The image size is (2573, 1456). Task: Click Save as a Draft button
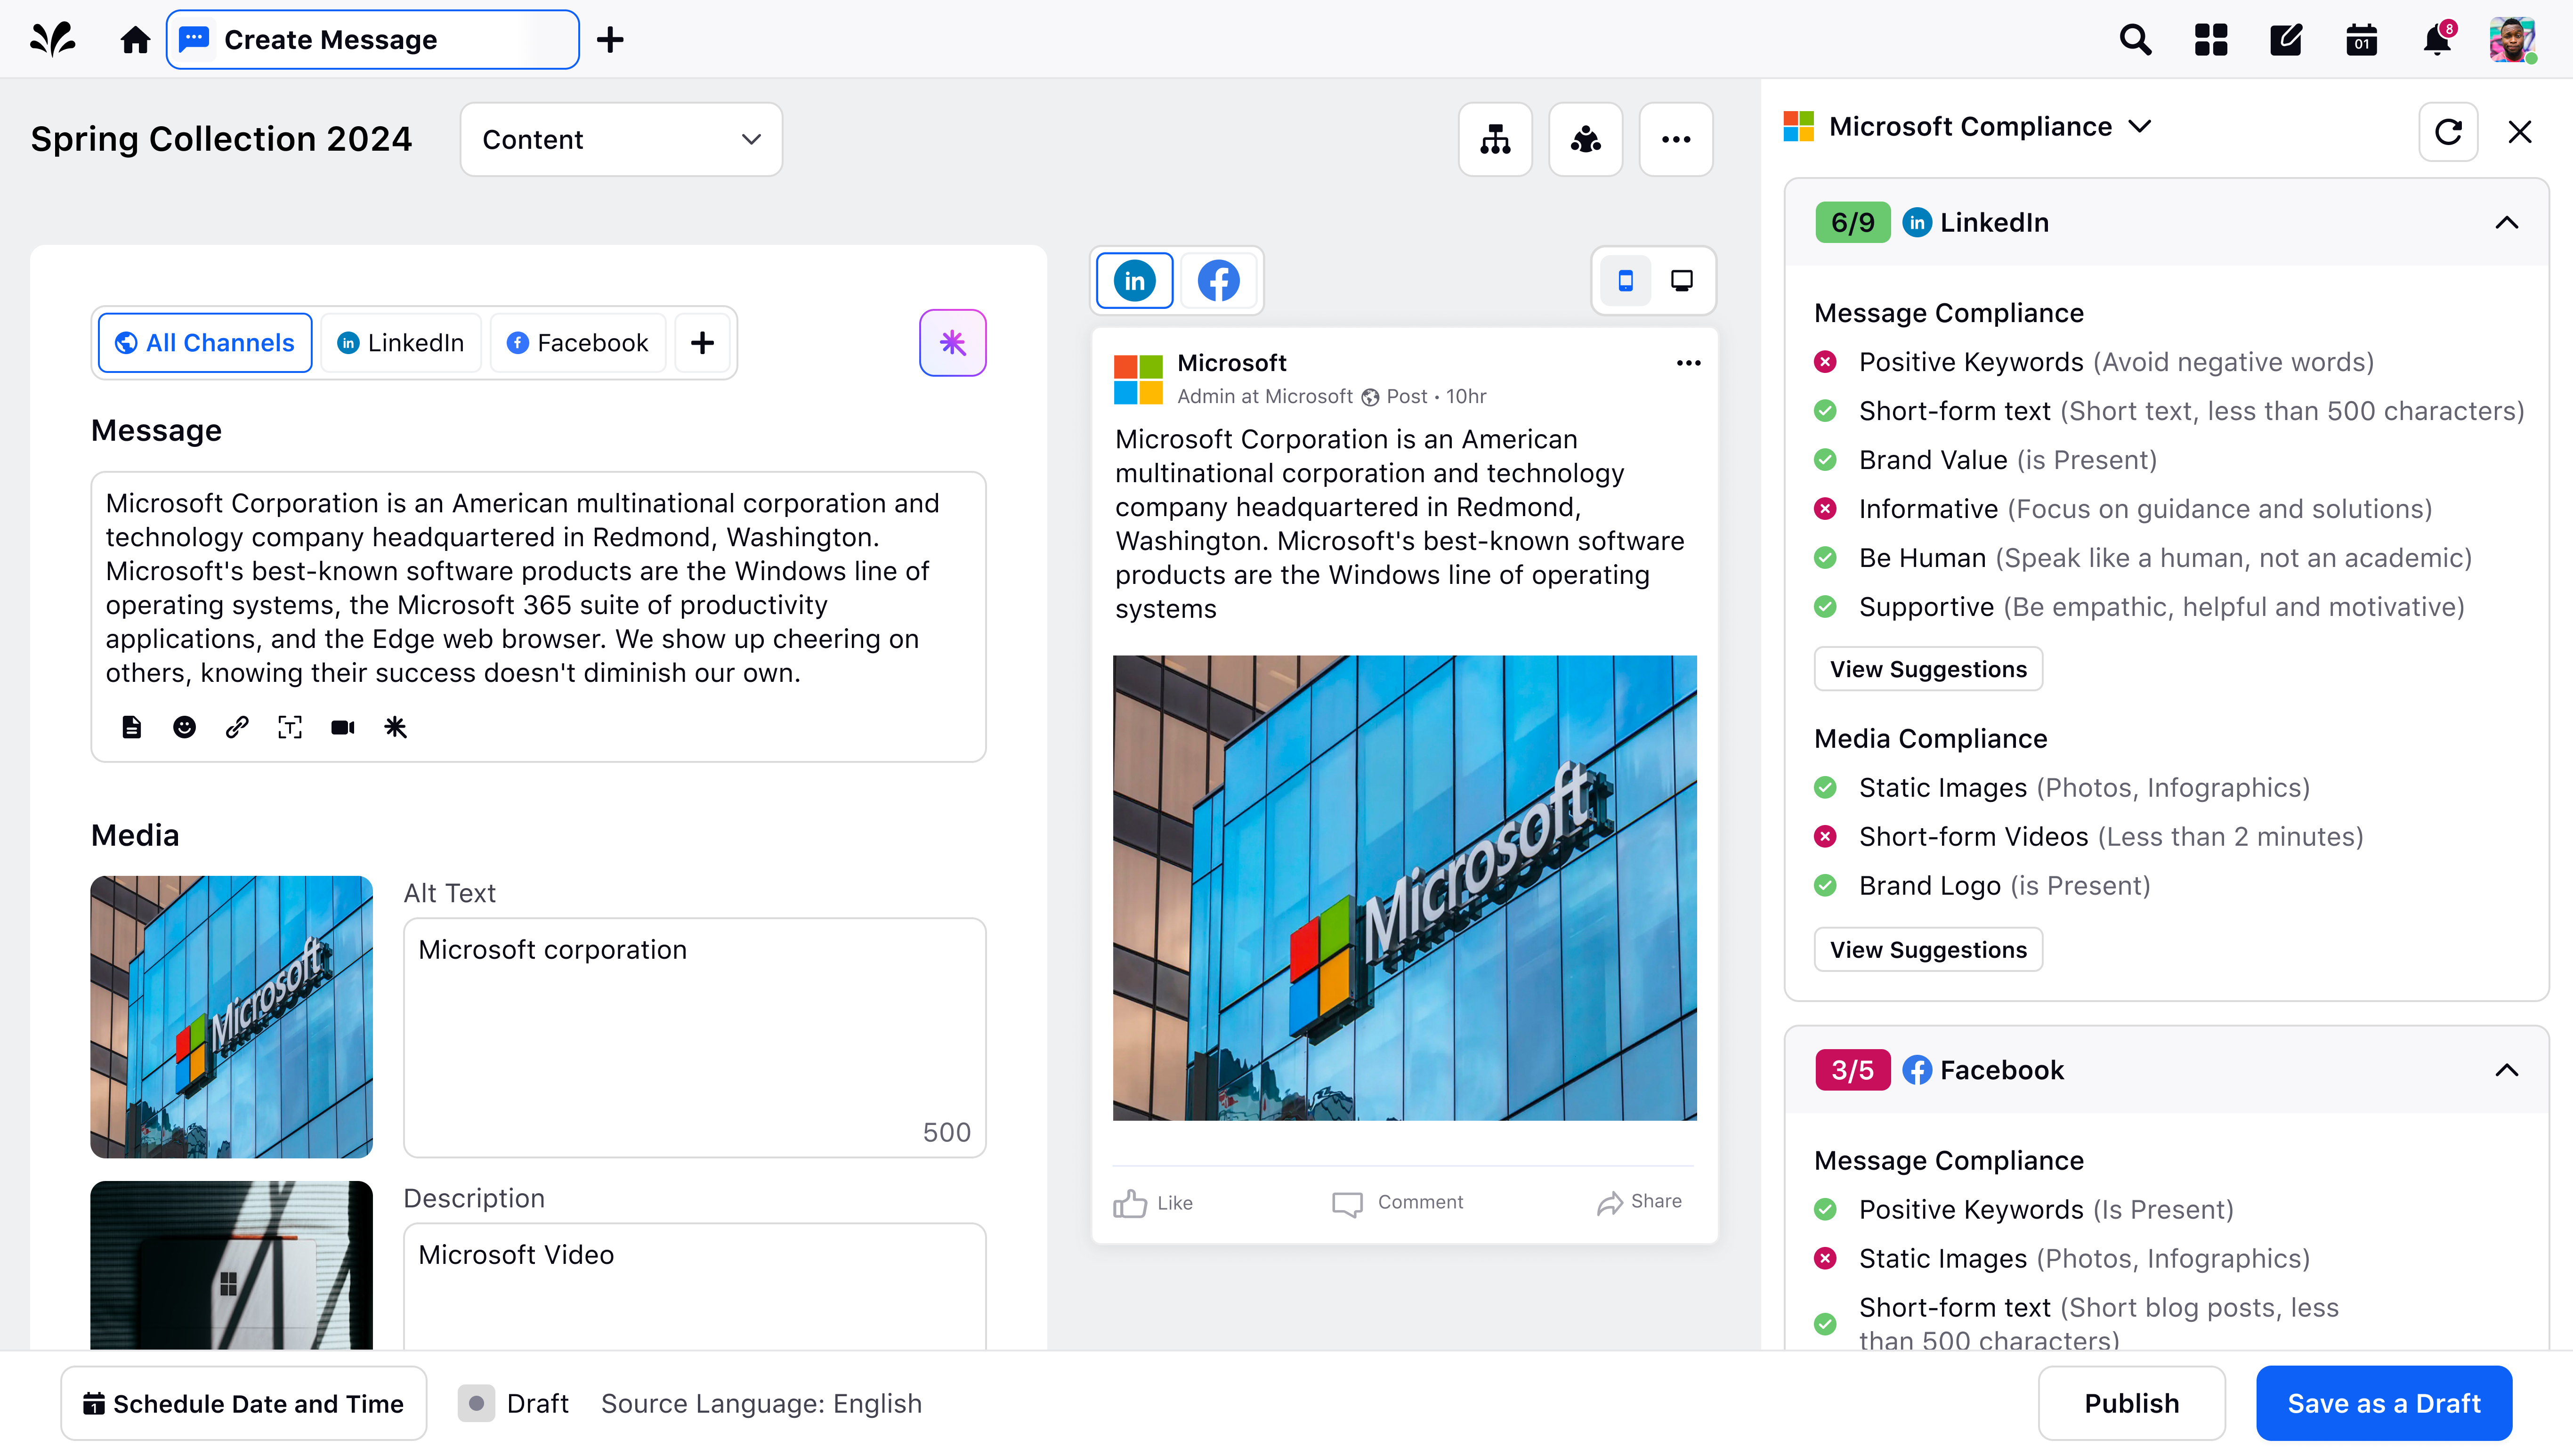(2383, 1403)
